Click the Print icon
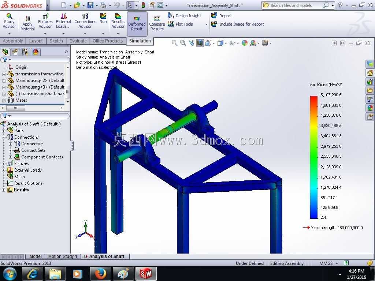This screenshot has height=281, width=375. click(x=103, y=5)
